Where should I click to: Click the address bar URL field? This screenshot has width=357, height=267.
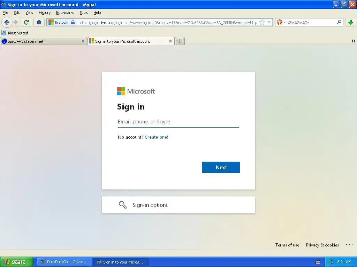click(168, 23)
